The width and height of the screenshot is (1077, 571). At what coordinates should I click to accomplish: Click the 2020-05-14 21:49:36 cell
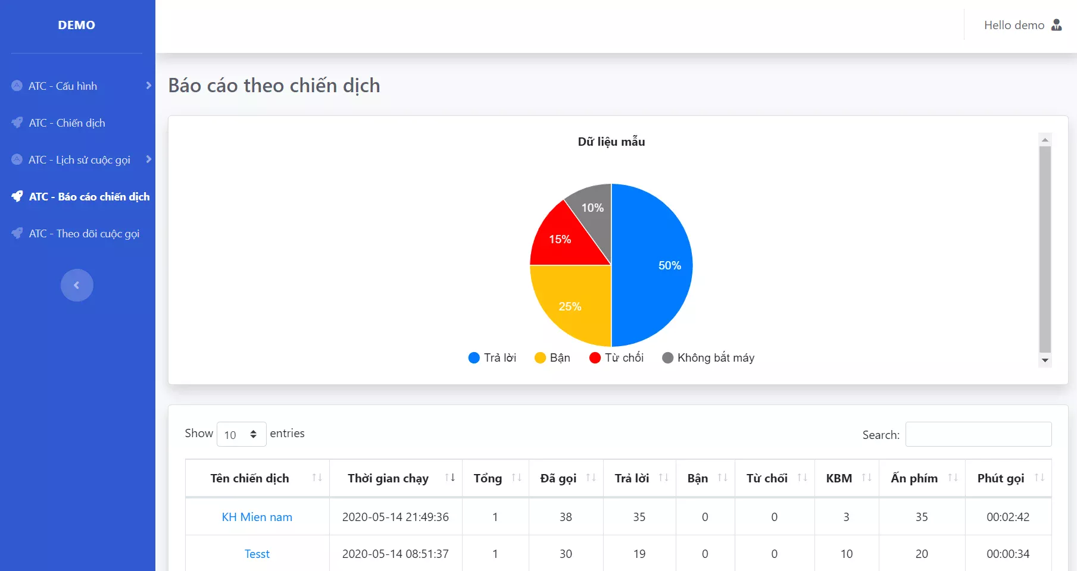(396, 517)
